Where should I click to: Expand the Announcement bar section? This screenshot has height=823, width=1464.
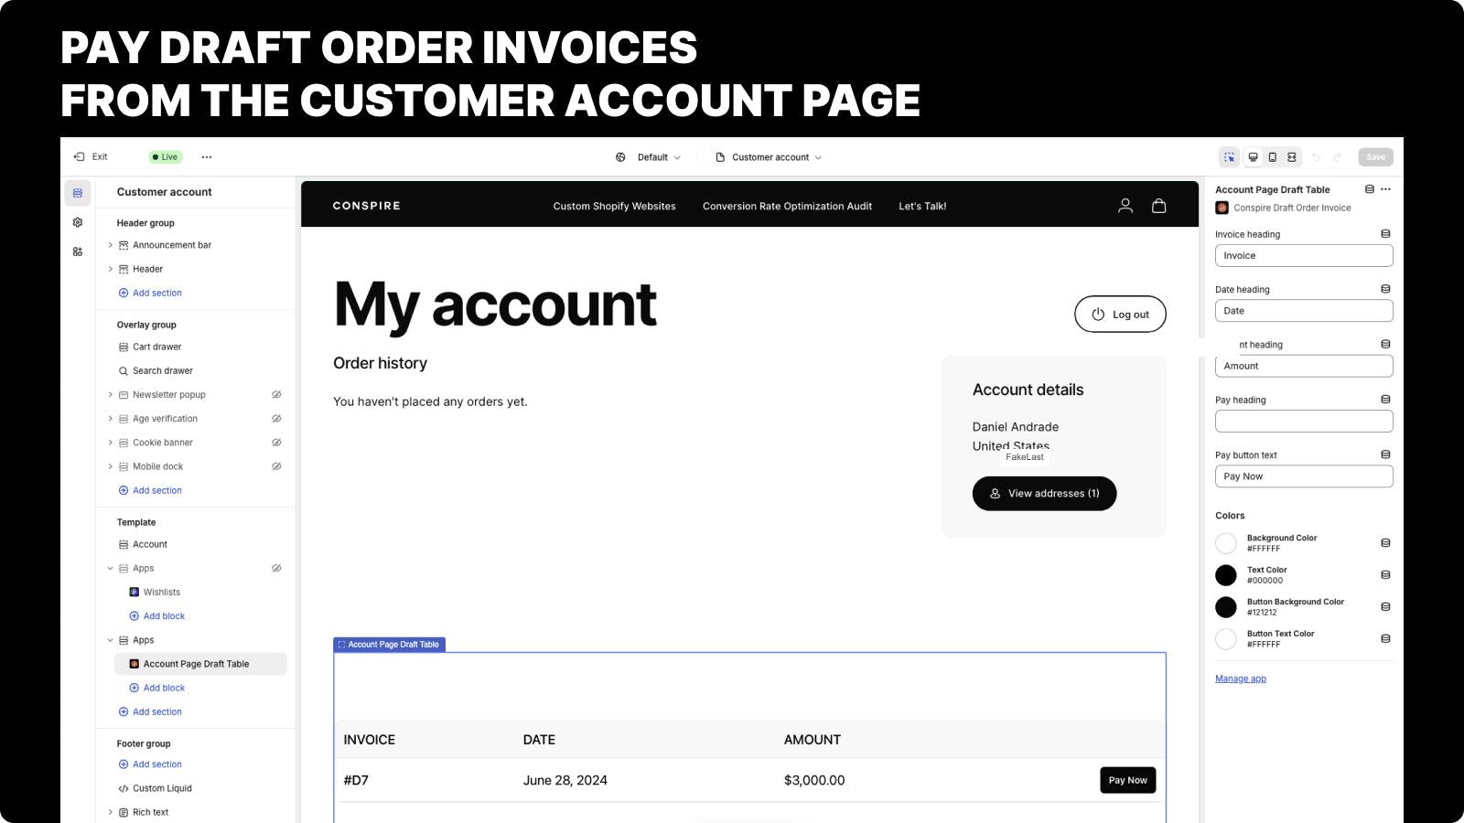pos(111,245)
